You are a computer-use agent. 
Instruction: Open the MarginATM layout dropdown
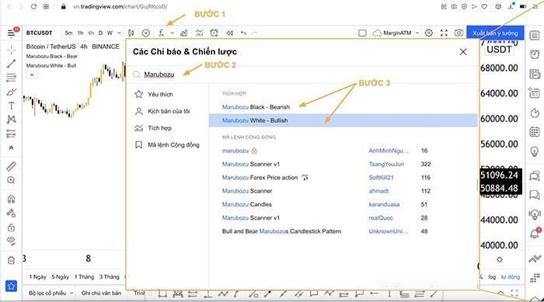click(396, 33)
